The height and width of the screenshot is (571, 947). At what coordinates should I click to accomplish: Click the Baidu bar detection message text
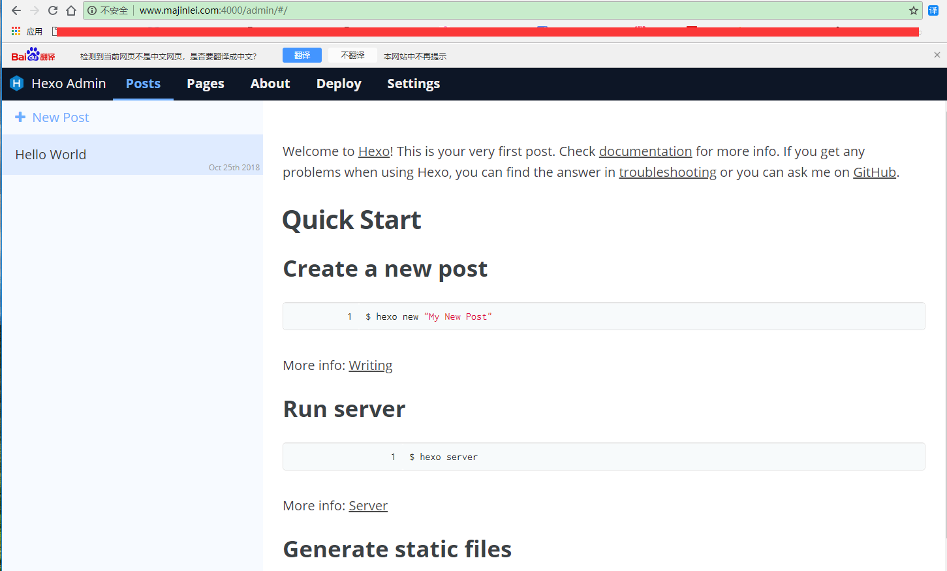pos(168,56)
